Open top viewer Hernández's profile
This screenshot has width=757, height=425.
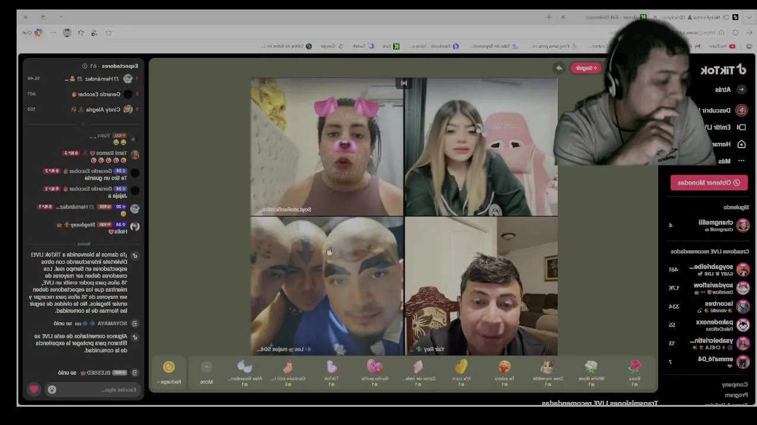tap(83, 79)
